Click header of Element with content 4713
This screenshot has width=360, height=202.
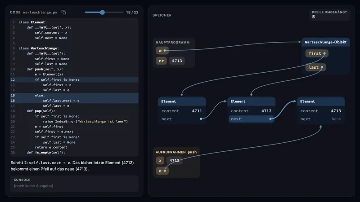point(321,101)
